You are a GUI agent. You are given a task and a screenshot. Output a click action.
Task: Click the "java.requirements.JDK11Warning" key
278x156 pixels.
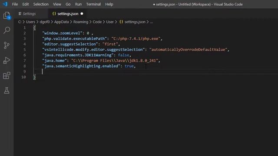[x=78, y=55]
